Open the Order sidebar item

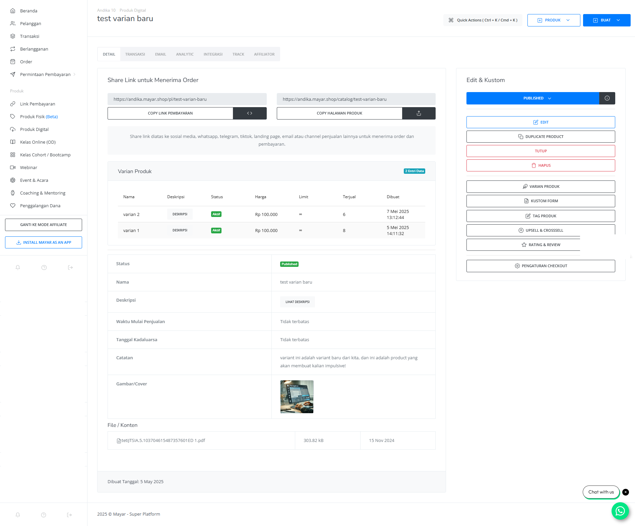click(26, 62)
